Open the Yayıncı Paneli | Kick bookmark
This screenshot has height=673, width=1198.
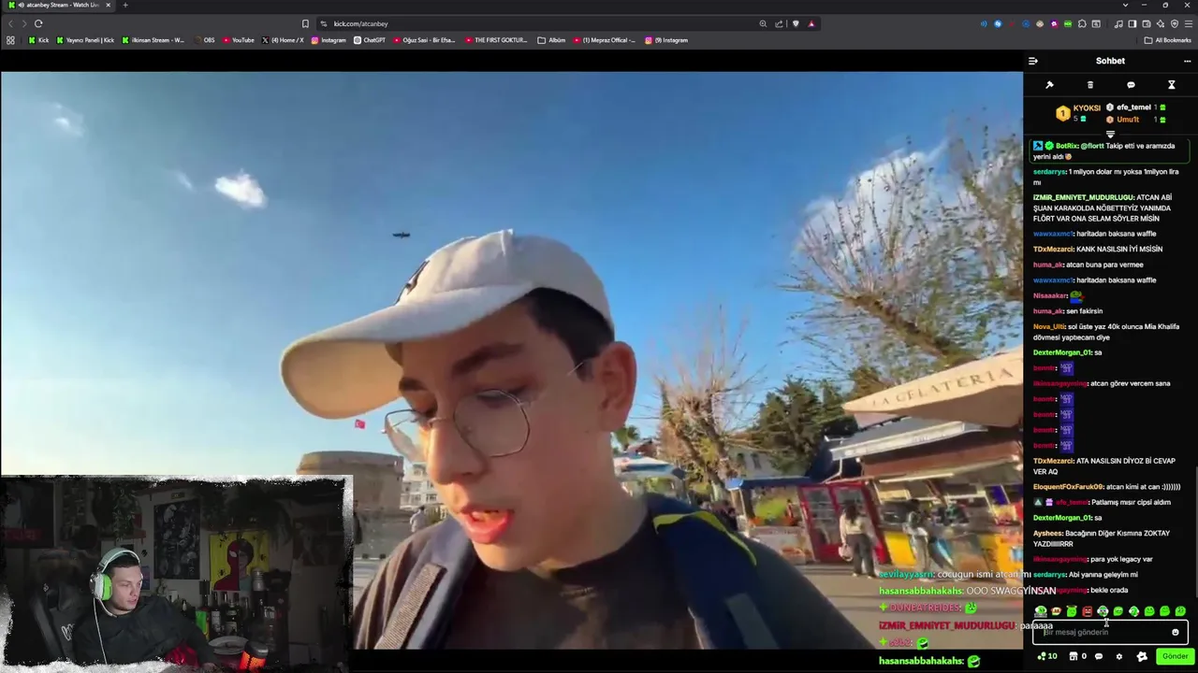point(85,40)
